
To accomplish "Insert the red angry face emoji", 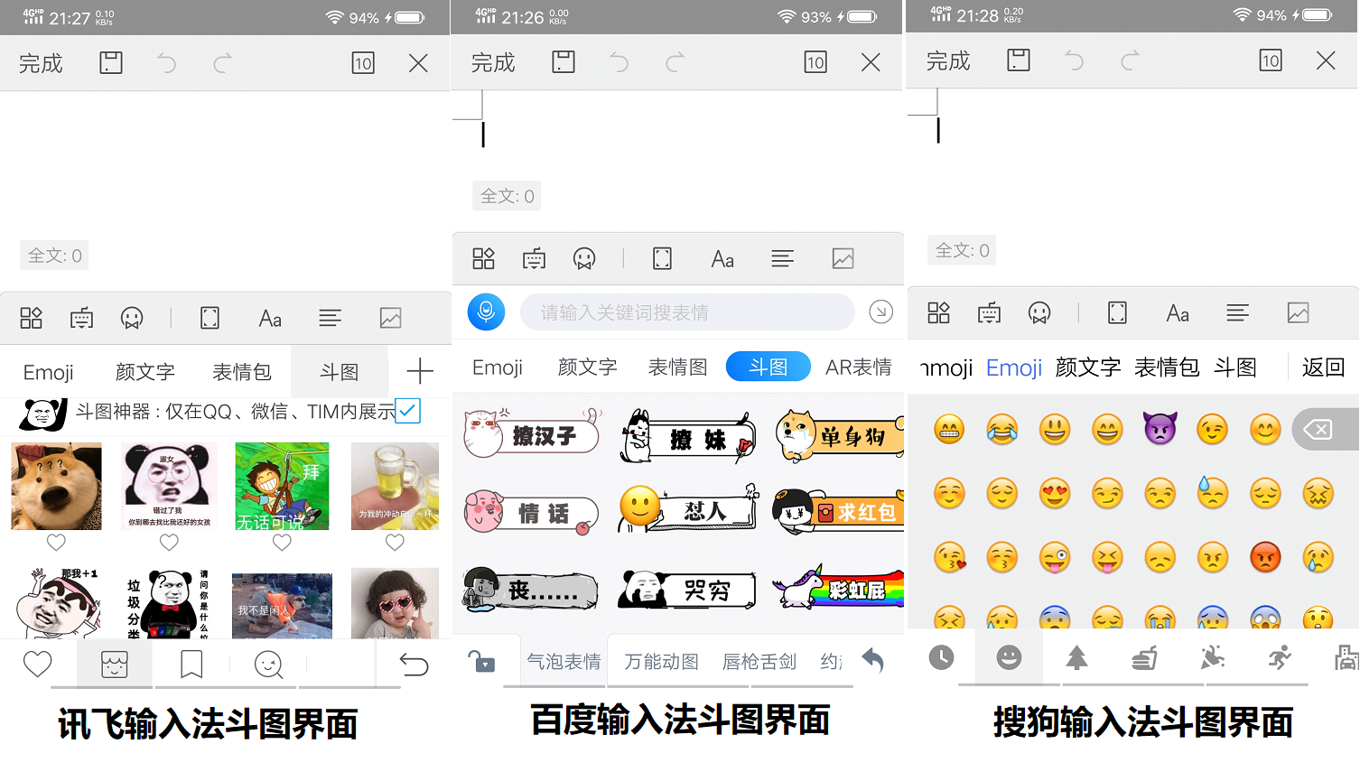I will click(1265, 557).
